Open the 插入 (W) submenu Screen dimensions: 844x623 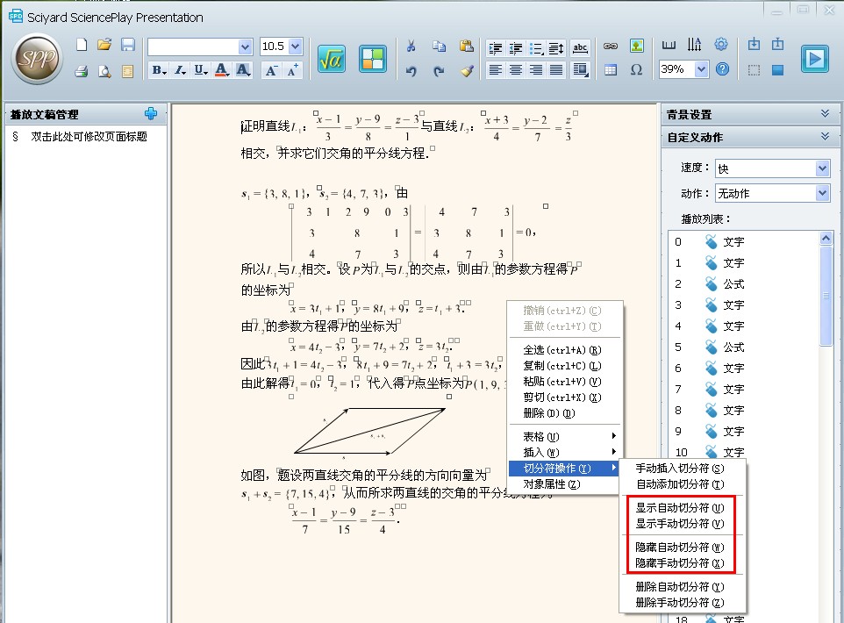click(563, 452)
